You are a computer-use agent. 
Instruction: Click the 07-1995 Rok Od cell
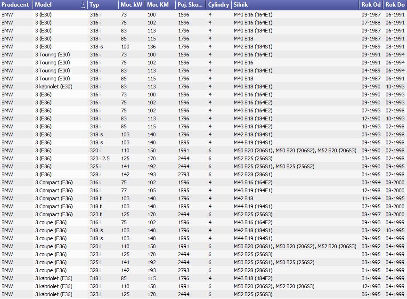[x=371, y=206]
